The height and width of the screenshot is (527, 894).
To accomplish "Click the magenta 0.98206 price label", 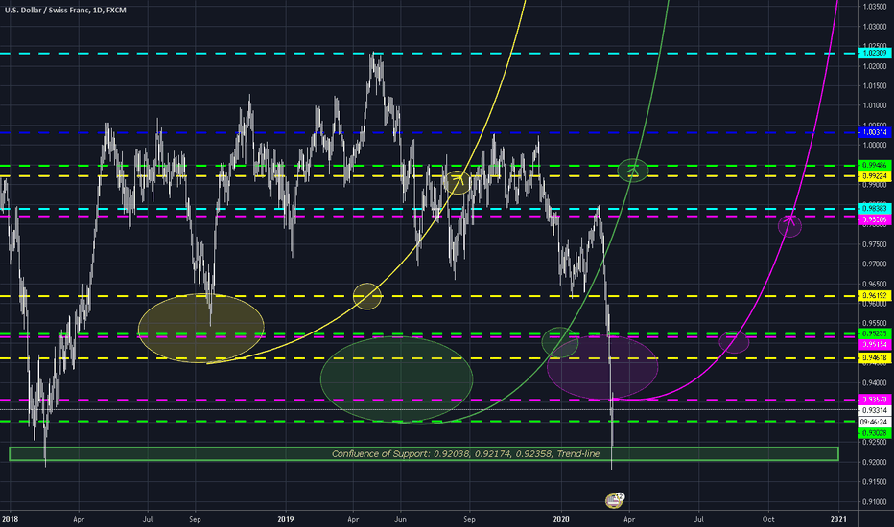I will click(874, 219).
